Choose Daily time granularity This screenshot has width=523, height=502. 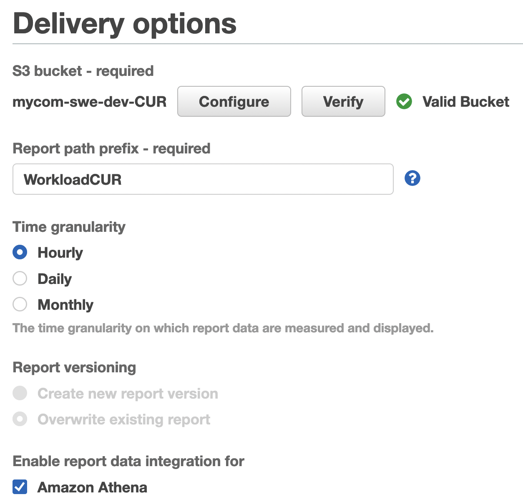[x=20, y=278]
